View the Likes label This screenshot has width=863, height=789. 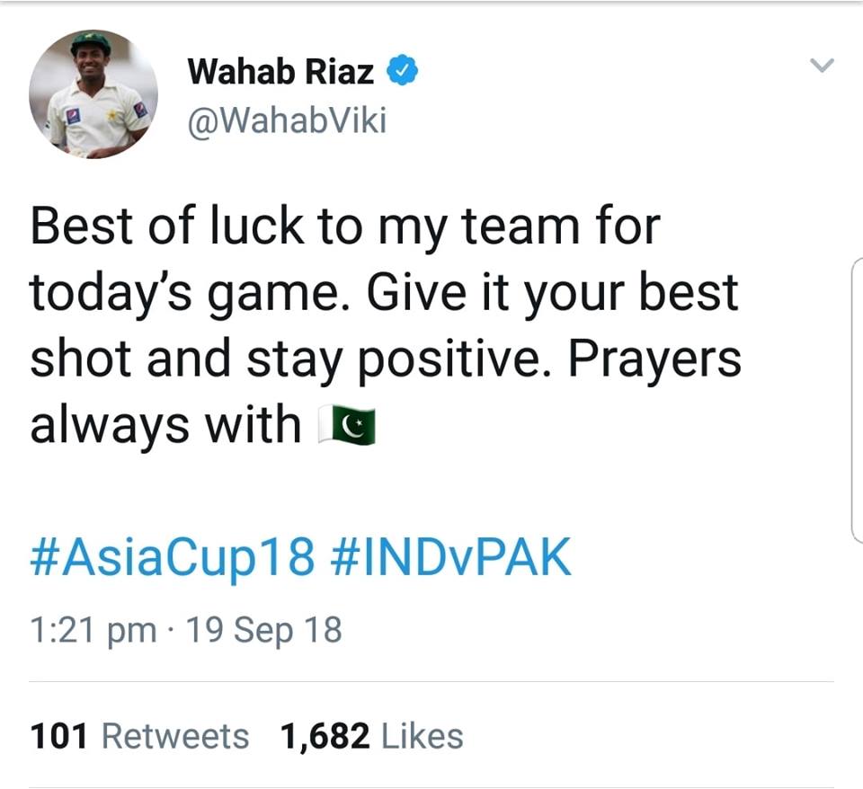pos(423,736)
